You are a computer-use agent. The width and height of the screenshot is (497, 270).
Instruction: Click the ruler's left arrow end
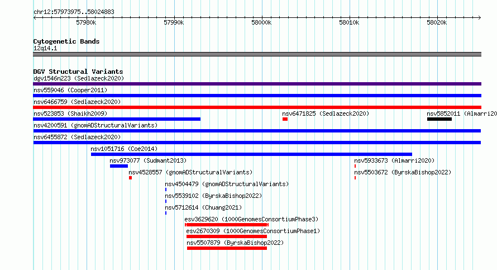click(35, 18)
